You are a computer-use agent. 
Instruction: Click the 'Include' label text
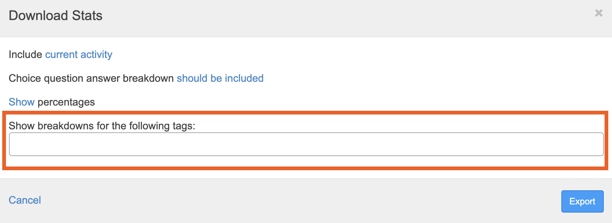pos(25,55)
